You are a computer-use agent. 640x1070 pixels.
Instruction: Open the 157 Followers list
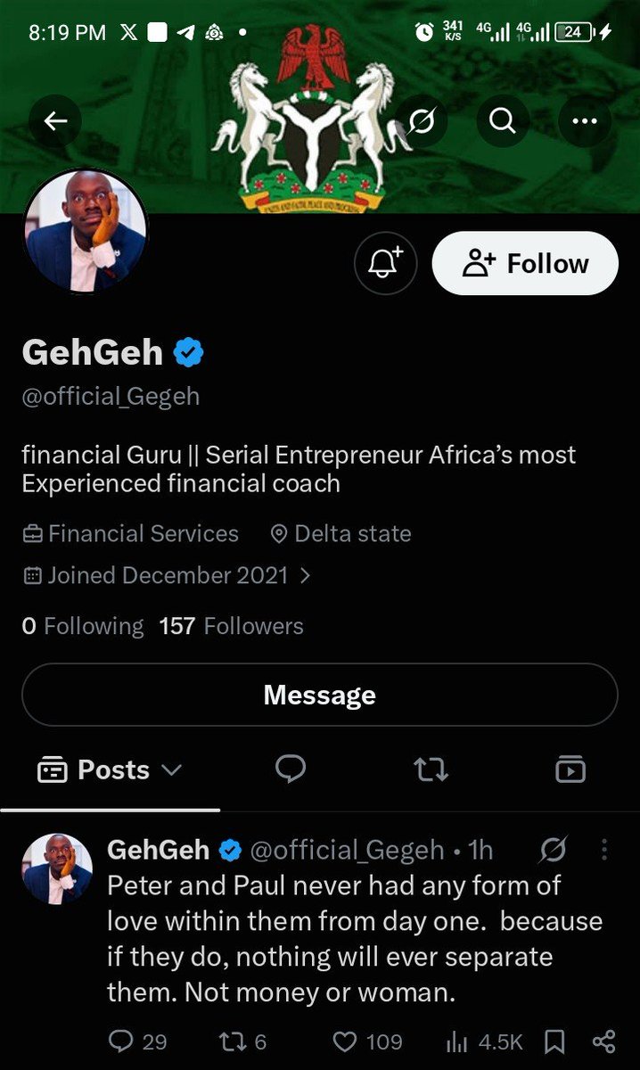coord(231,627)
